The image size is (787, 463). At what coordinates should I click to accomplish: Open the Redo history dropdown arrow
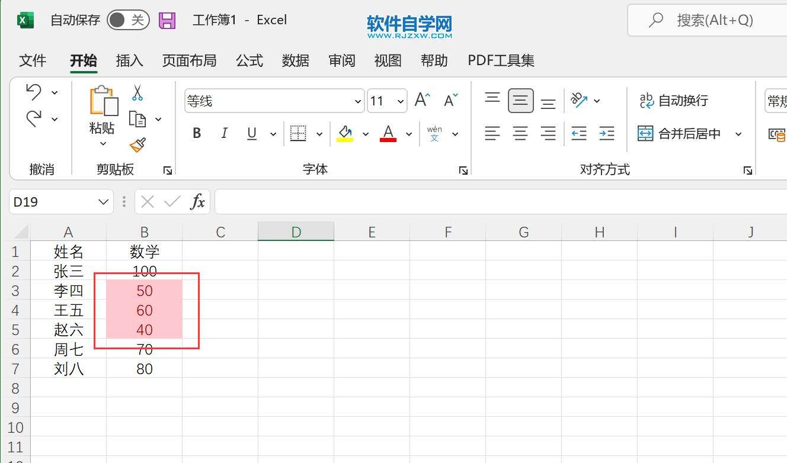coord(55,119)
